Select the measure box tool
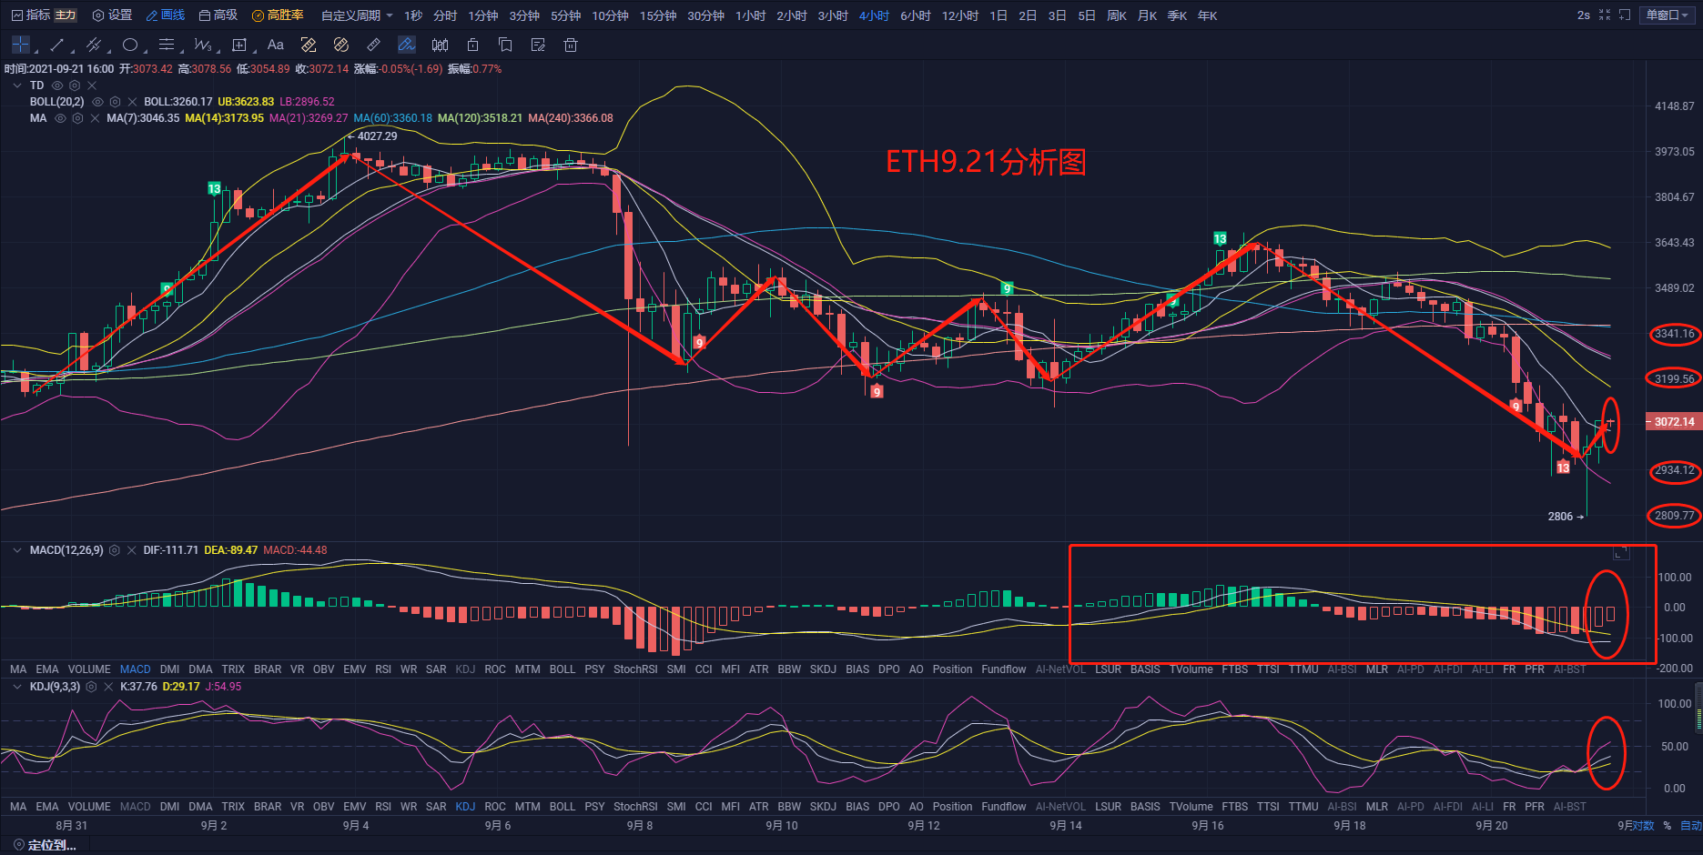 point(239,45)
